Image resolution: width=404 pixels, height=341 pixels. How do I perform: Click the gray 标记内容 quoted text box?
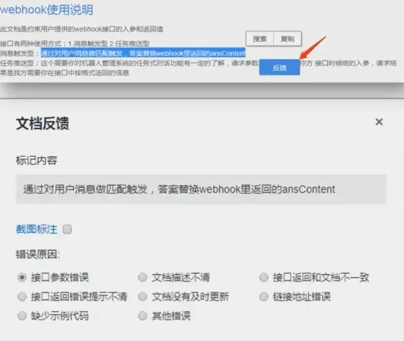(x=201, y=189)
